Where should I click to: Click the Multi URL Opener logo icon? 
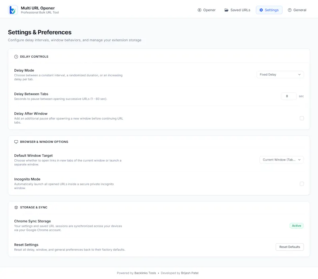(13, 10)
